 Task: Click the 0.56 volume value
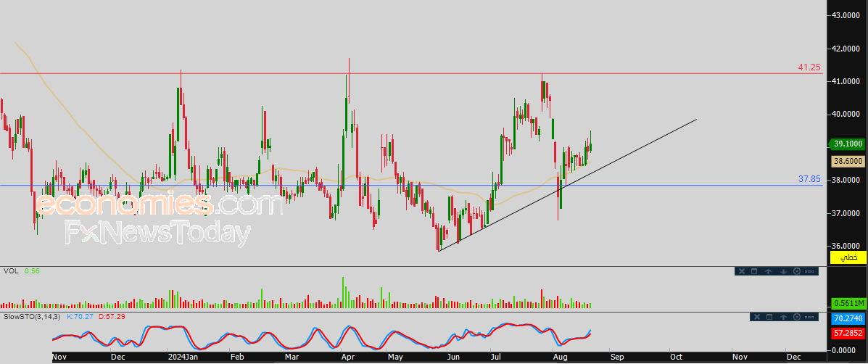point(32,271)
